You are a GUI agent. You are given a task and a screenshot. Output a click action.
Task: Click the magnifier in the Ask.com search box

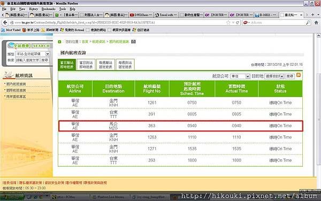point(308,22)
